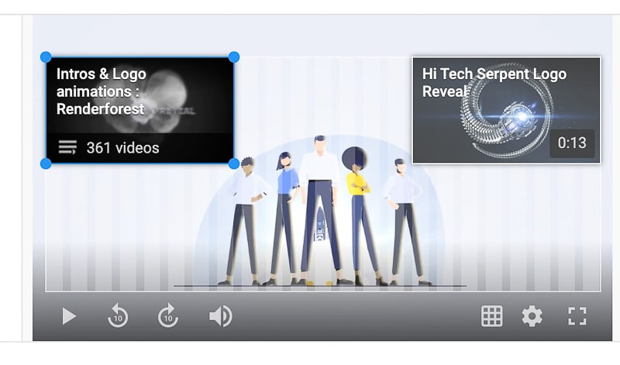The width and height of the screenshot is (620, 365).
Task: Click the 'Hi Tech Serpent Logo Reveal' title
Action: pyautogui.click(x=494, y=83)
